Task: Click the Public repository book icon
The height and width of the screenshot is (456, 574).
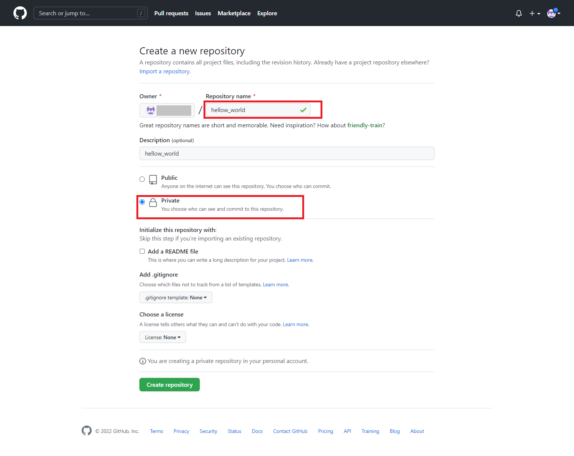Action: point(153,180)
